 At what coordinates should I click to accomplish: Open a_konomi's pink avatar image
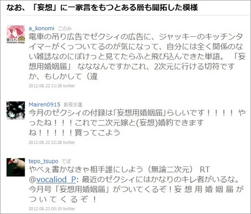[x=16, y=34]
